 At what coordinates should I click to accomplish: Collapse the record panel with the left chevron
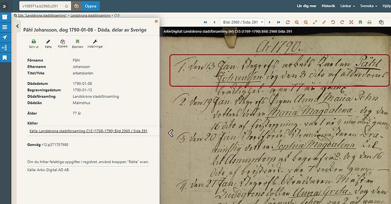point(17,26)
